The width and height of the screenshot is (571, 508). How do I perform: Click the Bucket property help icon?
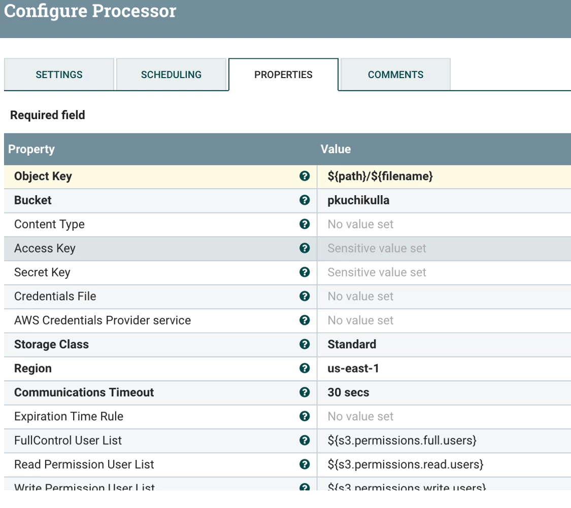point(305,200)
